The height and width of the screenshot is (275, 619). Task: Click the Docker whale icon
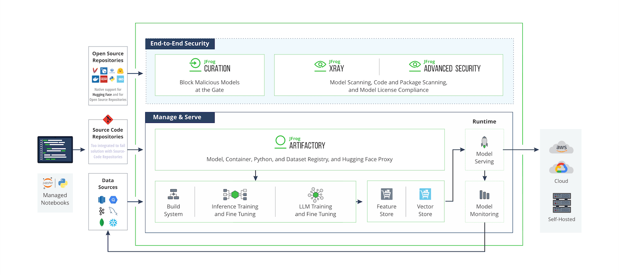[96, 79]
